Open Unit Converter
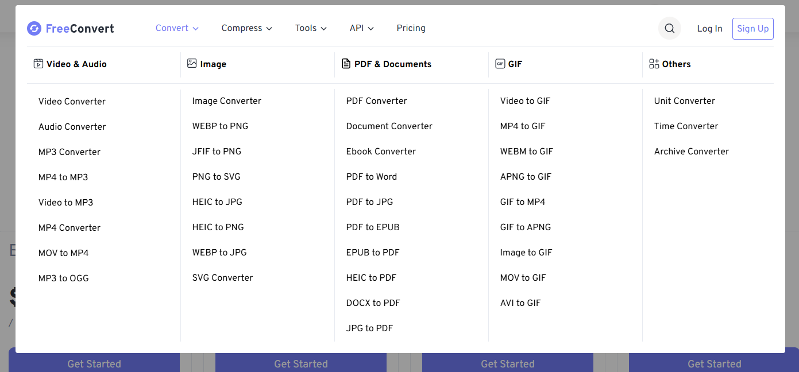 pyautogui.click(x=685, y=101)
